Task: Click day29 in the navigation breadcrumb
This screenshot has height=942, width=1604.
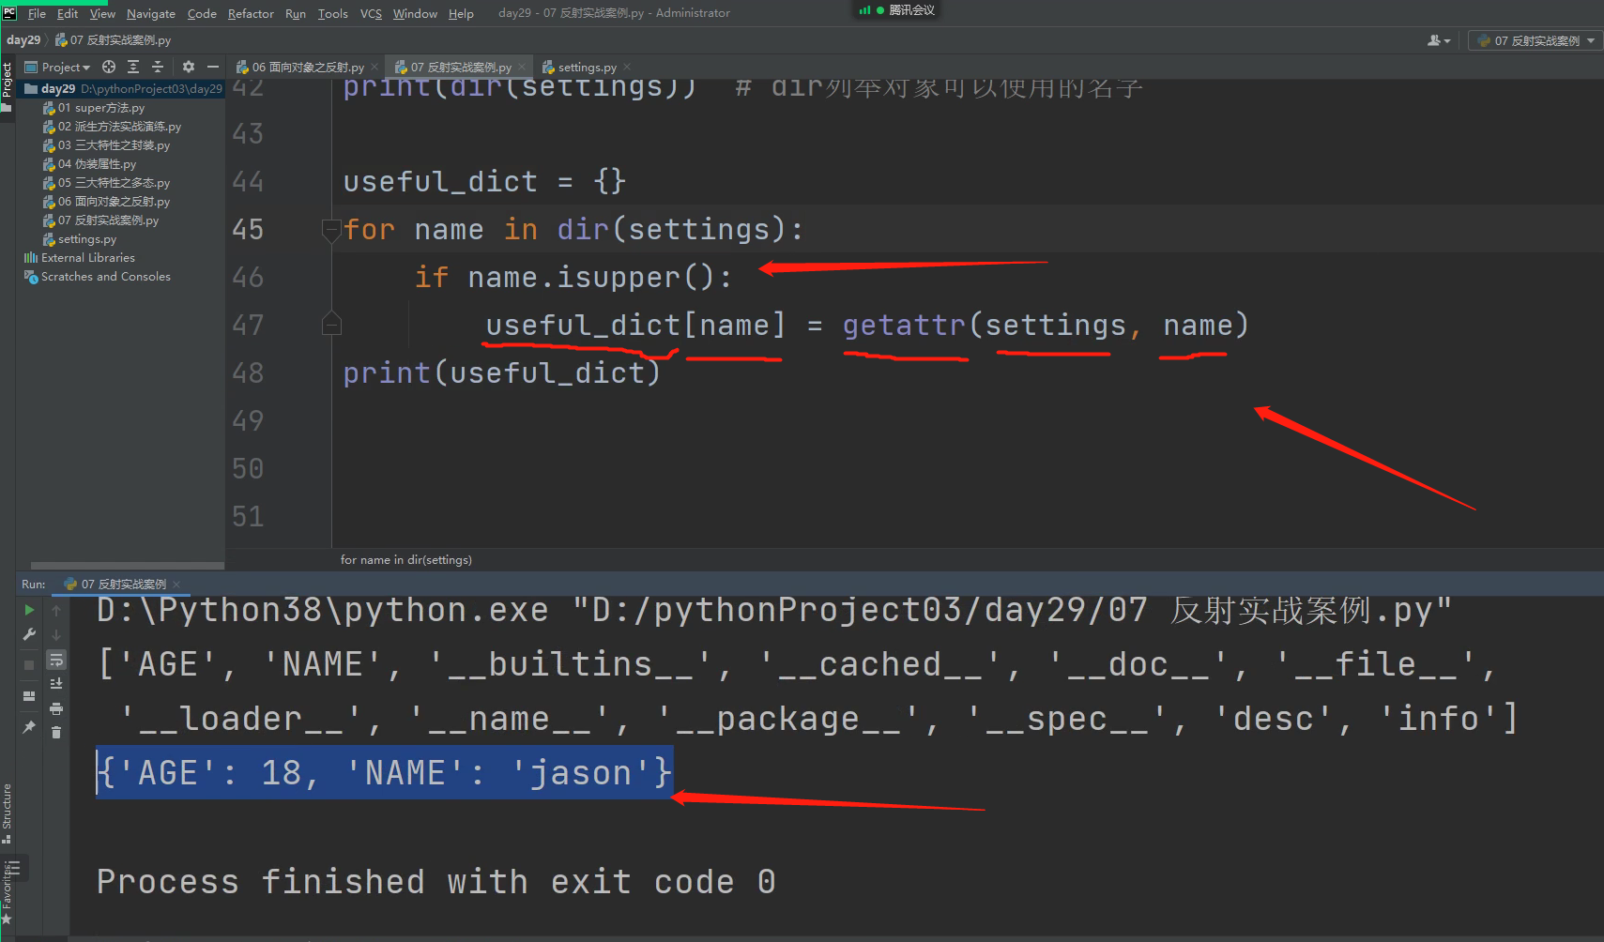Action: pos(23,40)
